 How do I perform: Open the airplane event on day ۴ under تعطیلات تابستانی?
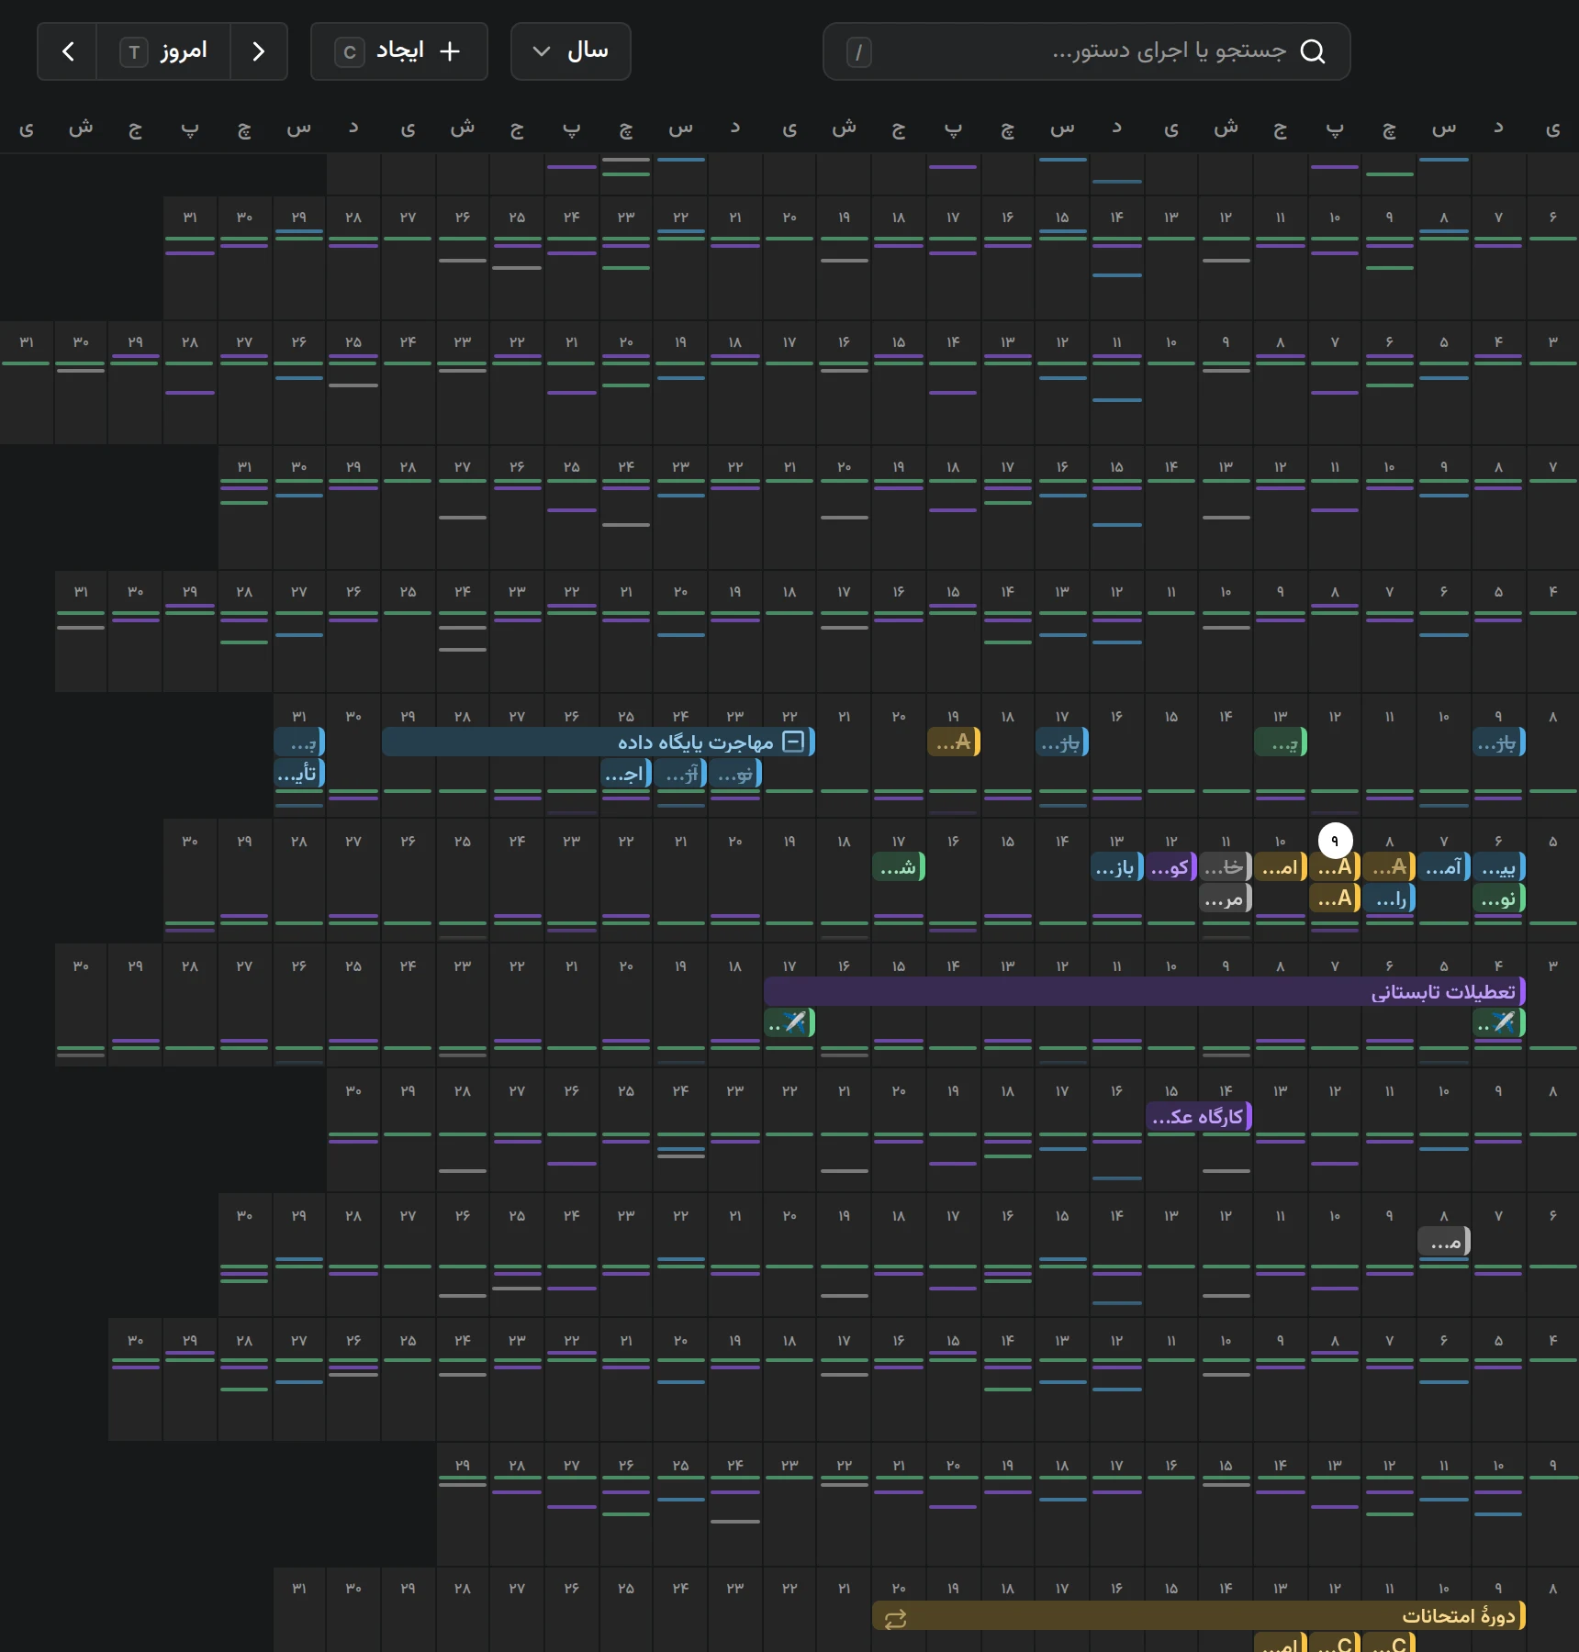pos(1499,1022)
